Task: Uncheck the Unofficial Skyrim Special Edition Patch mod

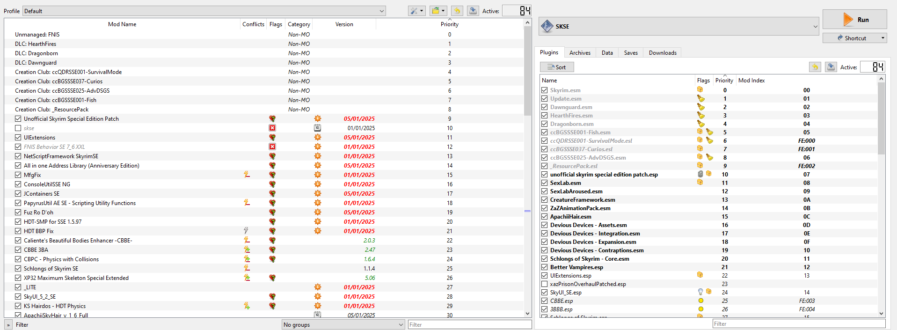Action: 18,118
